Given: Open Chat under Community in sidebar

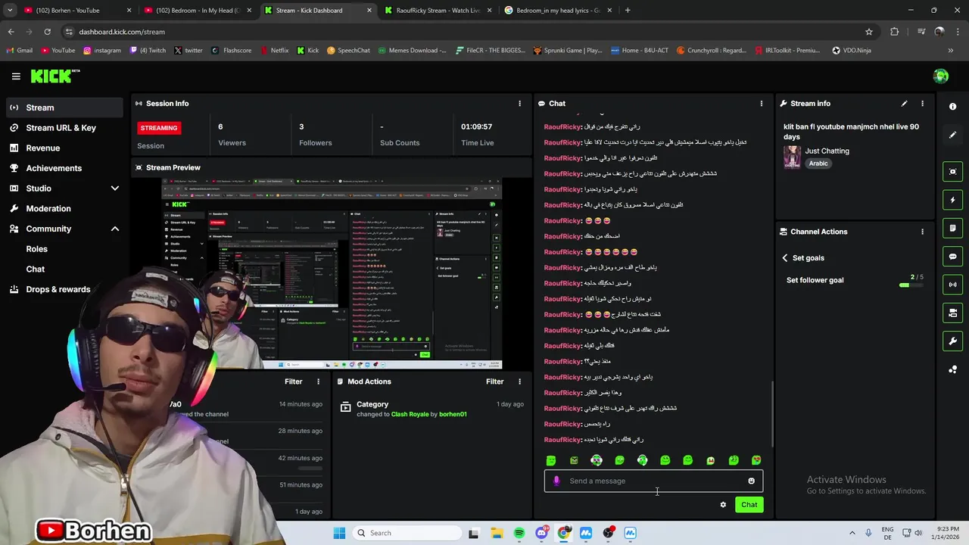Looking at the screenshot, I should click(36, 269).
